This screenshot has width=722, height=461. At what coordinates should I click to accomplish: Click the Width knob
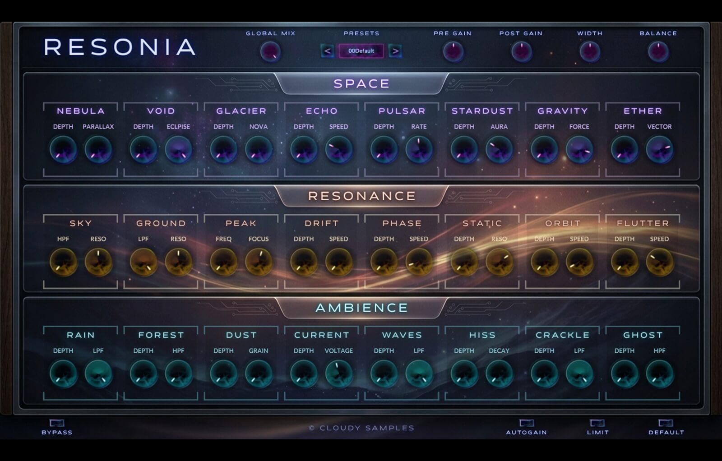pyautogui.click(x=590, y=51)
